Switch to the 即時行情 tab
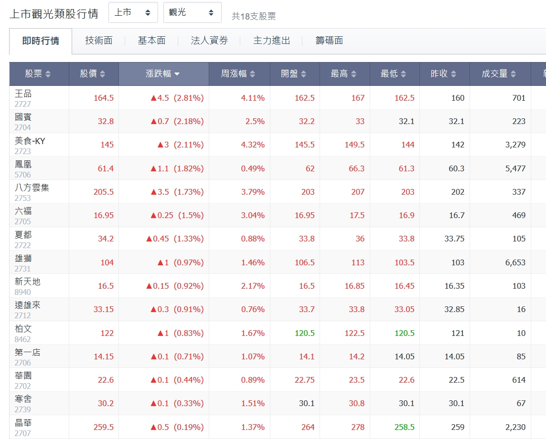Screen dimensions: 546x439 [41, 41]
